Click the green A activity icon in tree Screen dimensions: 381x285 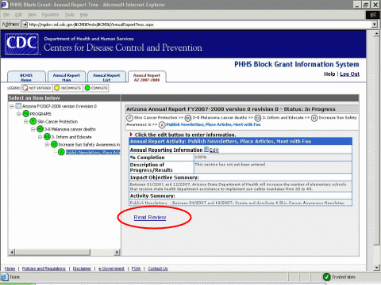[x=61, y=152]
